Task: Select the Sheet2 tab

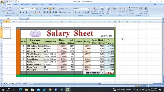Action: [18, 84]
